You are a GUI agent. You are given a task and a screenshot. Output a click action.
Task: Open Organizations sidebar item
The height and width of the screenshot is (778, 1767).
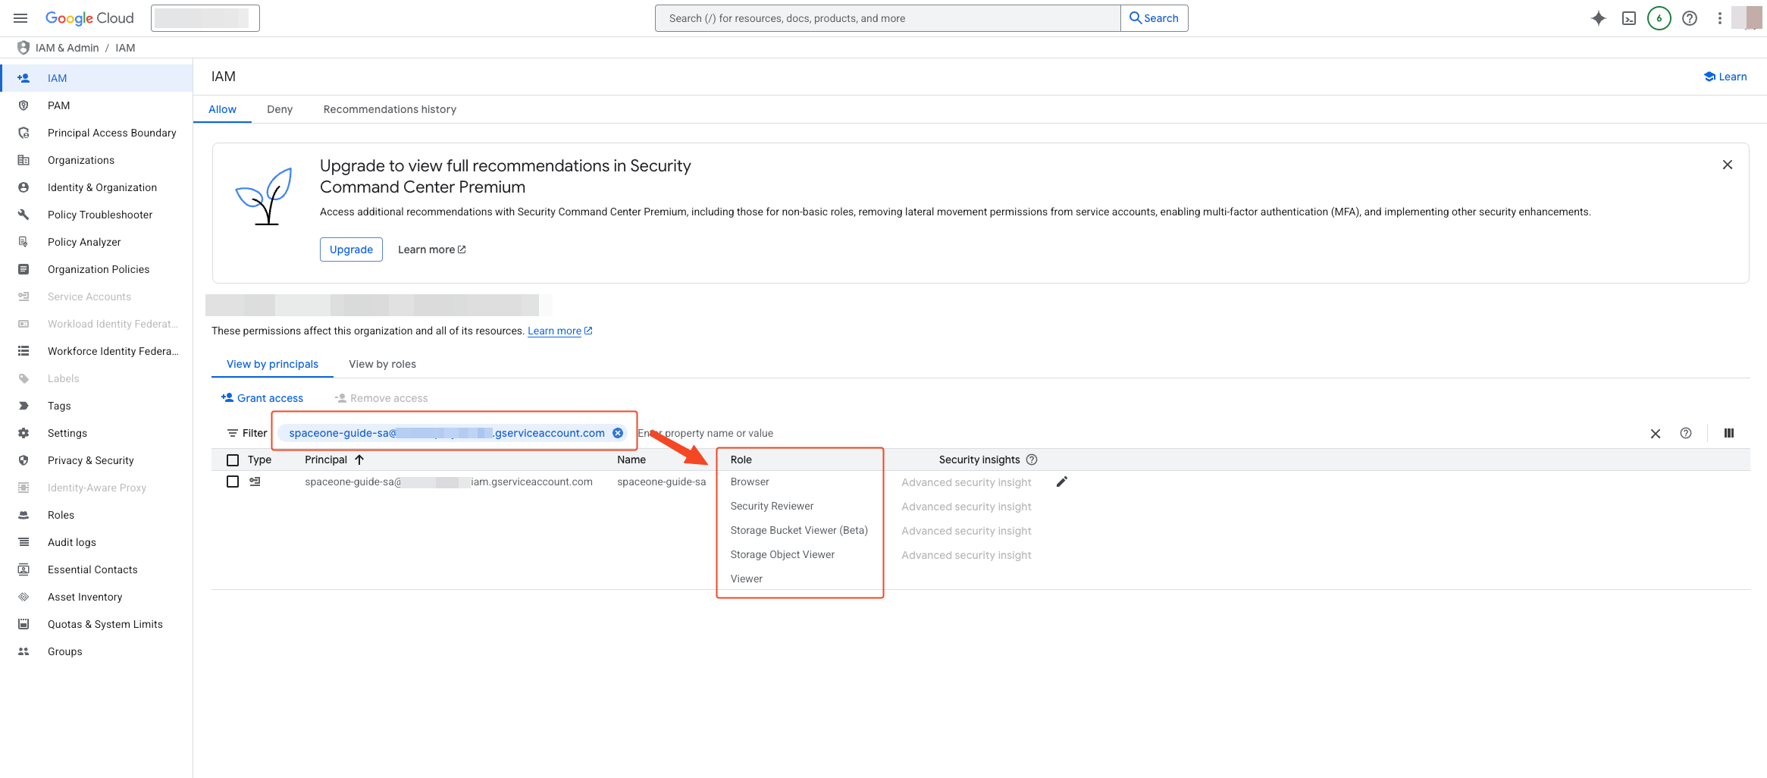pos(96,160)
